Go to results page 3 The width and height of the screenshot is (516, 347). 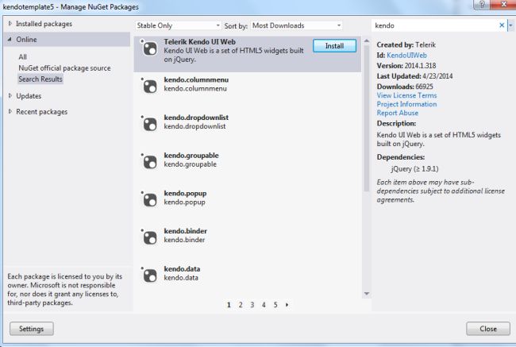click(x=252, y=305)
